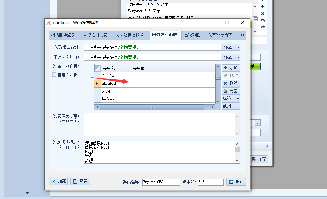327x199 pixels.
Task: Click the redo arrow icon in background window
Action: coord(263,27)
